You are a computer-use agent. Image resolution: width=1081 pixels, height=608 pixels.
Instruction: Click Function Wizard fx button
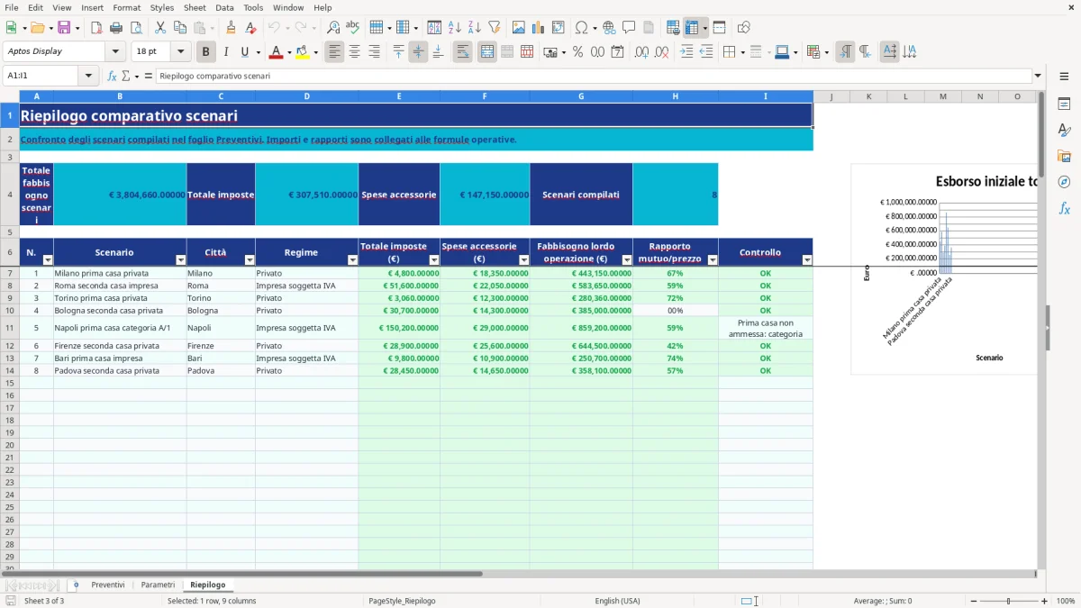tap(112, 76)
